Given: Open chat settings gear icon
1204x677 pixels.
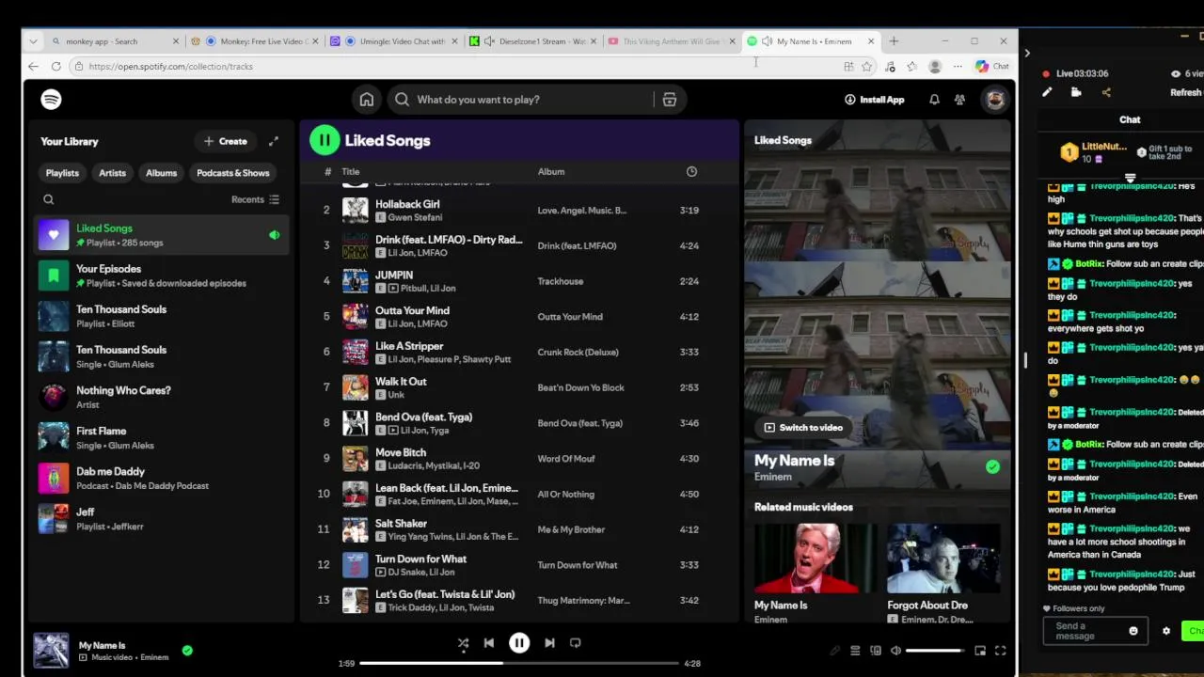Looking at the screenshot, I should (x=1166, y=631).
